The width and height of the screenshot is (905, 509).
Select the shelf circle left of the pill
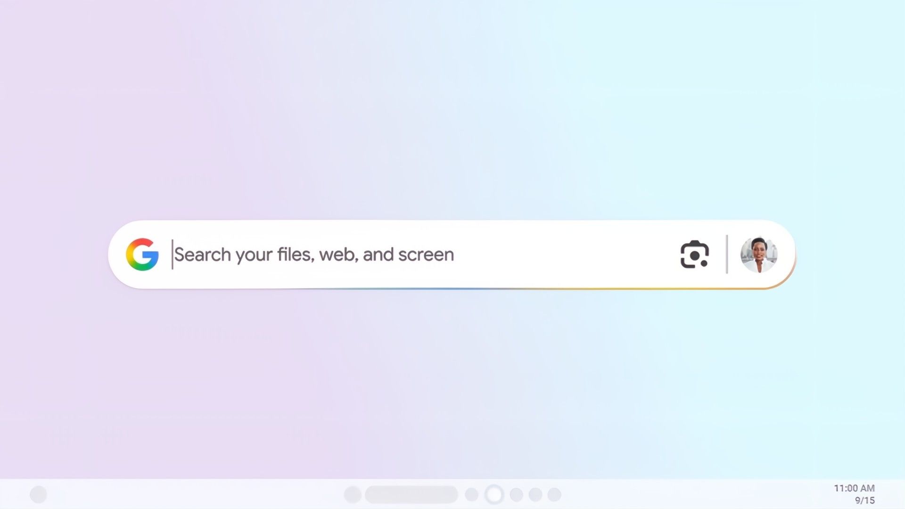click(x=353, y=494)
